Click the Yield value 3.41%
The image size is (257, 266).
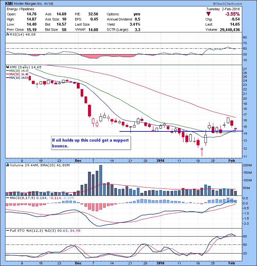[135, 24]
